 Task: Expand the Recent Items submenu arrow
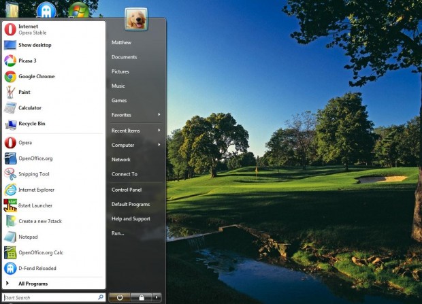click(159, 130)
